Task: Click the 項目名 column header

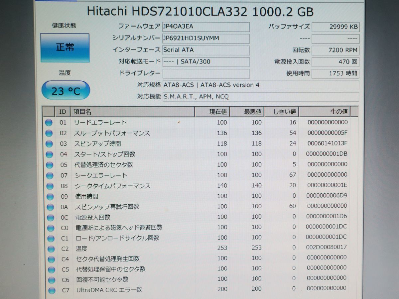Action: pyautogui.click(x=132, y=112)
